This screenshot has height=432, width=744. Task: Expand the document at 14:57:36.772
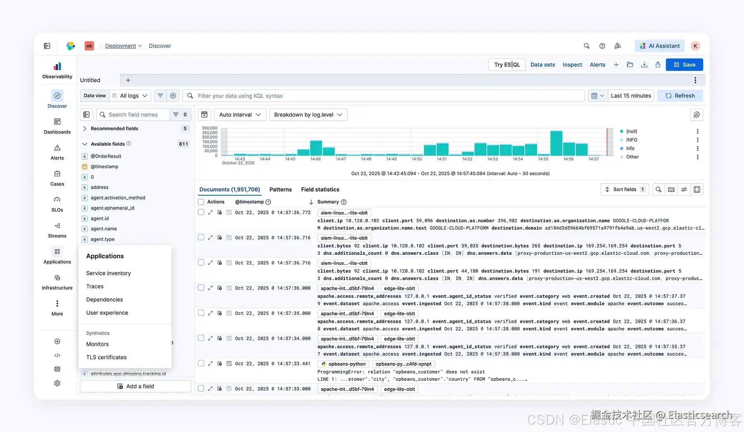pyautogui.click(x=210, y=213)
